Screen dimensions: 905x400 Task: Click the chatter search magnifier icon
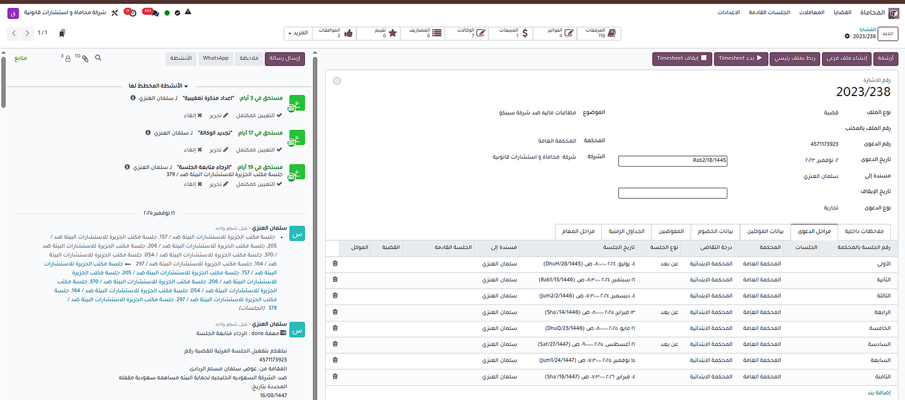98,58
